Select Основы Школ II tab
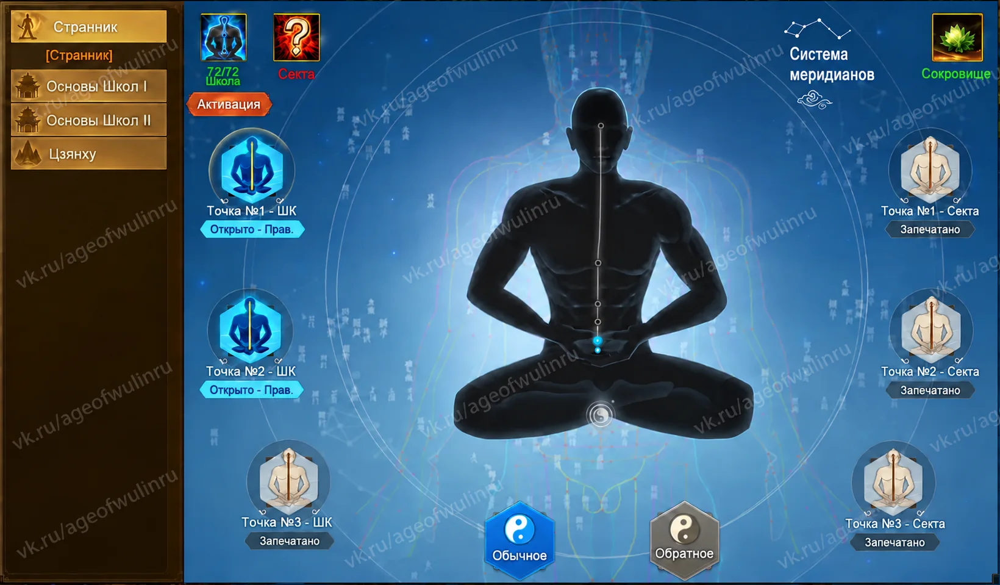1000x585 pixels. coord(88,120)
